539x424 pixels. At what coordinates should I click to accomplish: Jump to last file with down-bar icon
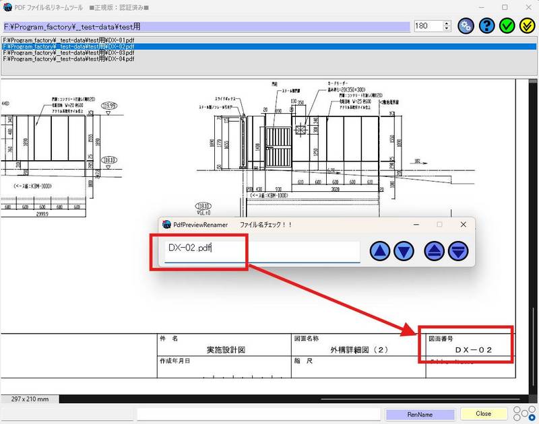[x=458, y=251]
